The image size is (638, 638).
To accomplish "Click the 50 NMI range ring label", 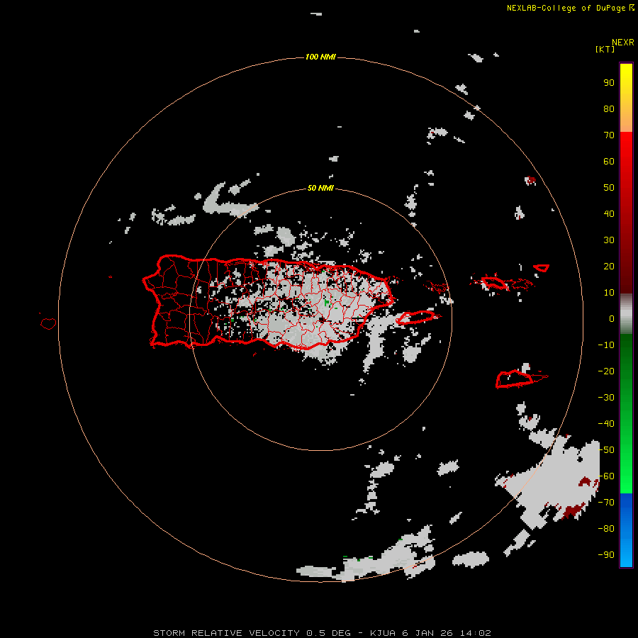I will pyautogui.click(x=320, y=188).
